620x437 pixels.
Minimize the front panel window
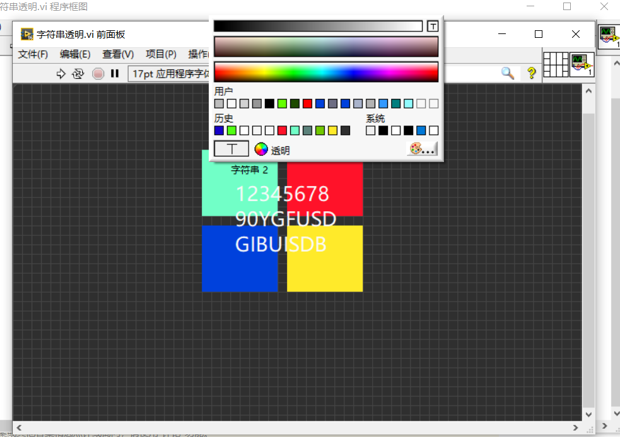pyautogui.click(x=502, y=35)
